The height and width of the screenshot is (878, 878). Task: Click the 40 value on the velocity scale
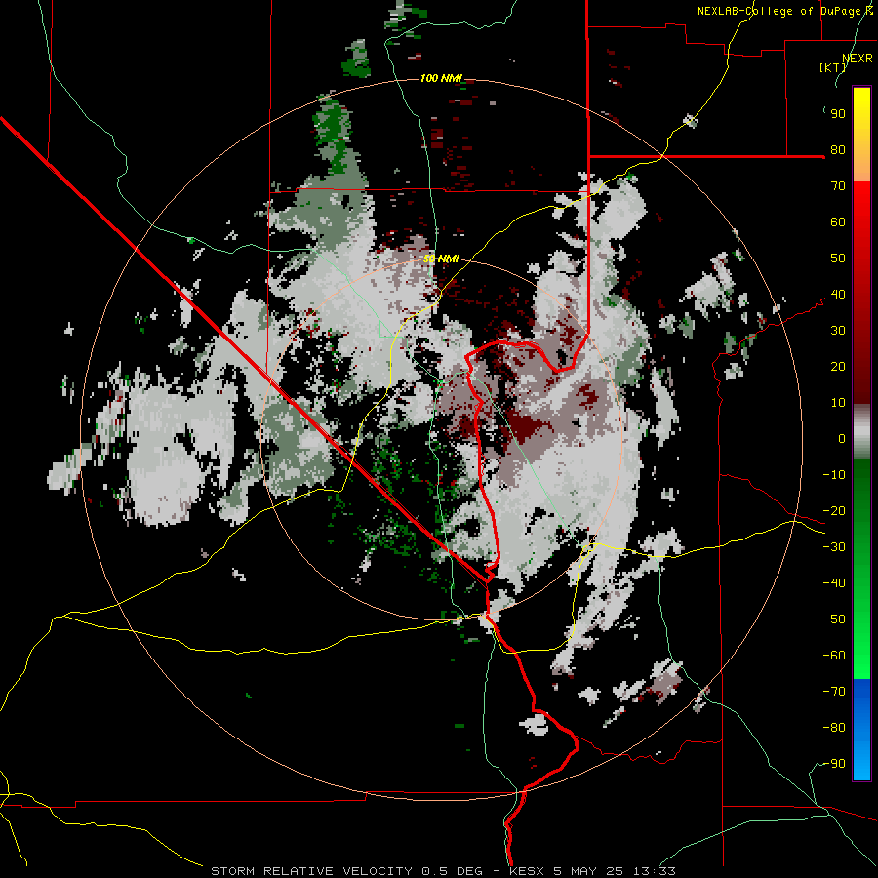tap(838, 295)
